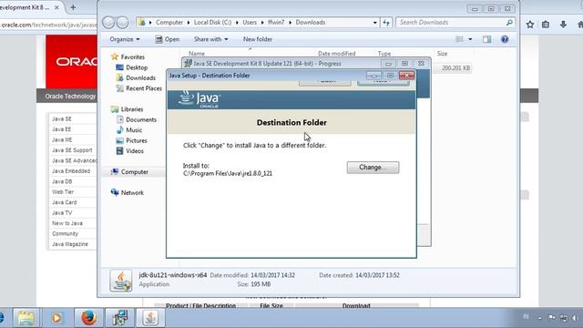Image resolution: width=583 pixels, height=328 pixels.
Task: Click Web Tier link on Oracle page
Action: [x=63, y=192]
